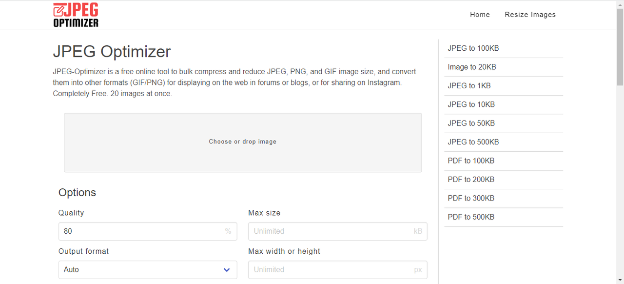Click the Options section heading

(x=77, y=193)
